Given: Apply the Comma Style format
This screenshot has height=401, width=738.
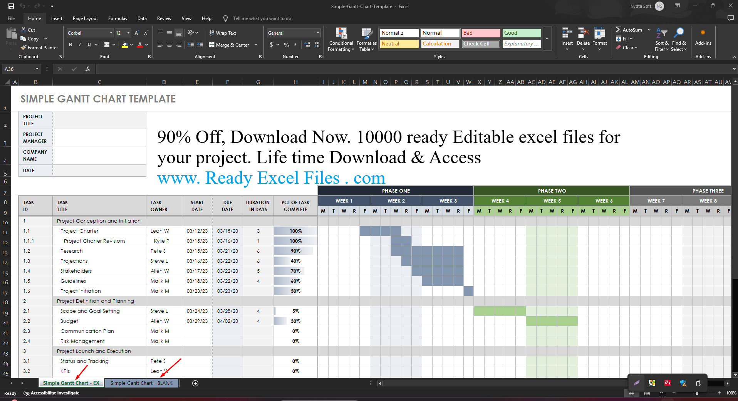Looking at the screenshot, I should point(295,45).
